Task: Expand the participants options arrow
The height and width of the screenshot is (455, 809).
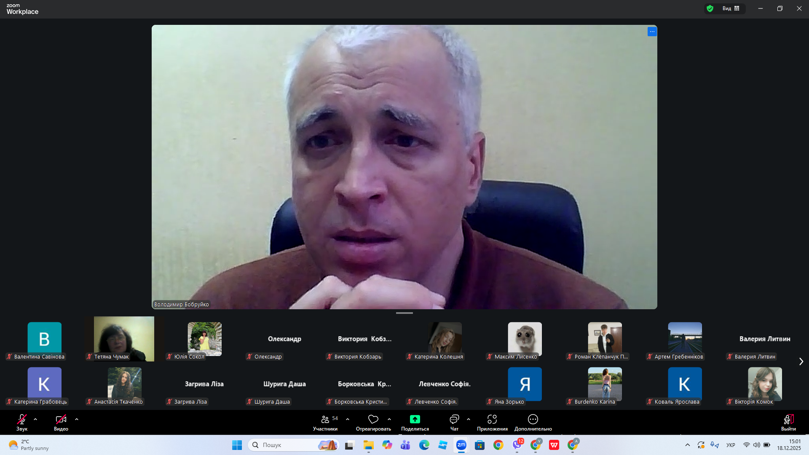Action: (x=348, y=419)
